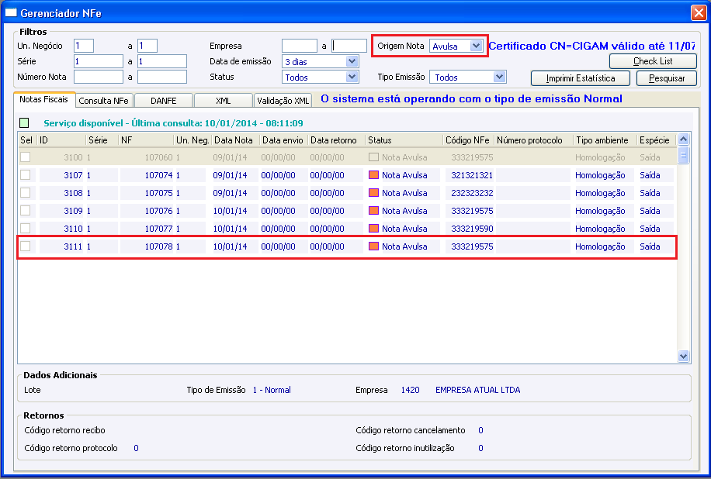
Task: Click the Empresa end field
Action: coord(349,46)
